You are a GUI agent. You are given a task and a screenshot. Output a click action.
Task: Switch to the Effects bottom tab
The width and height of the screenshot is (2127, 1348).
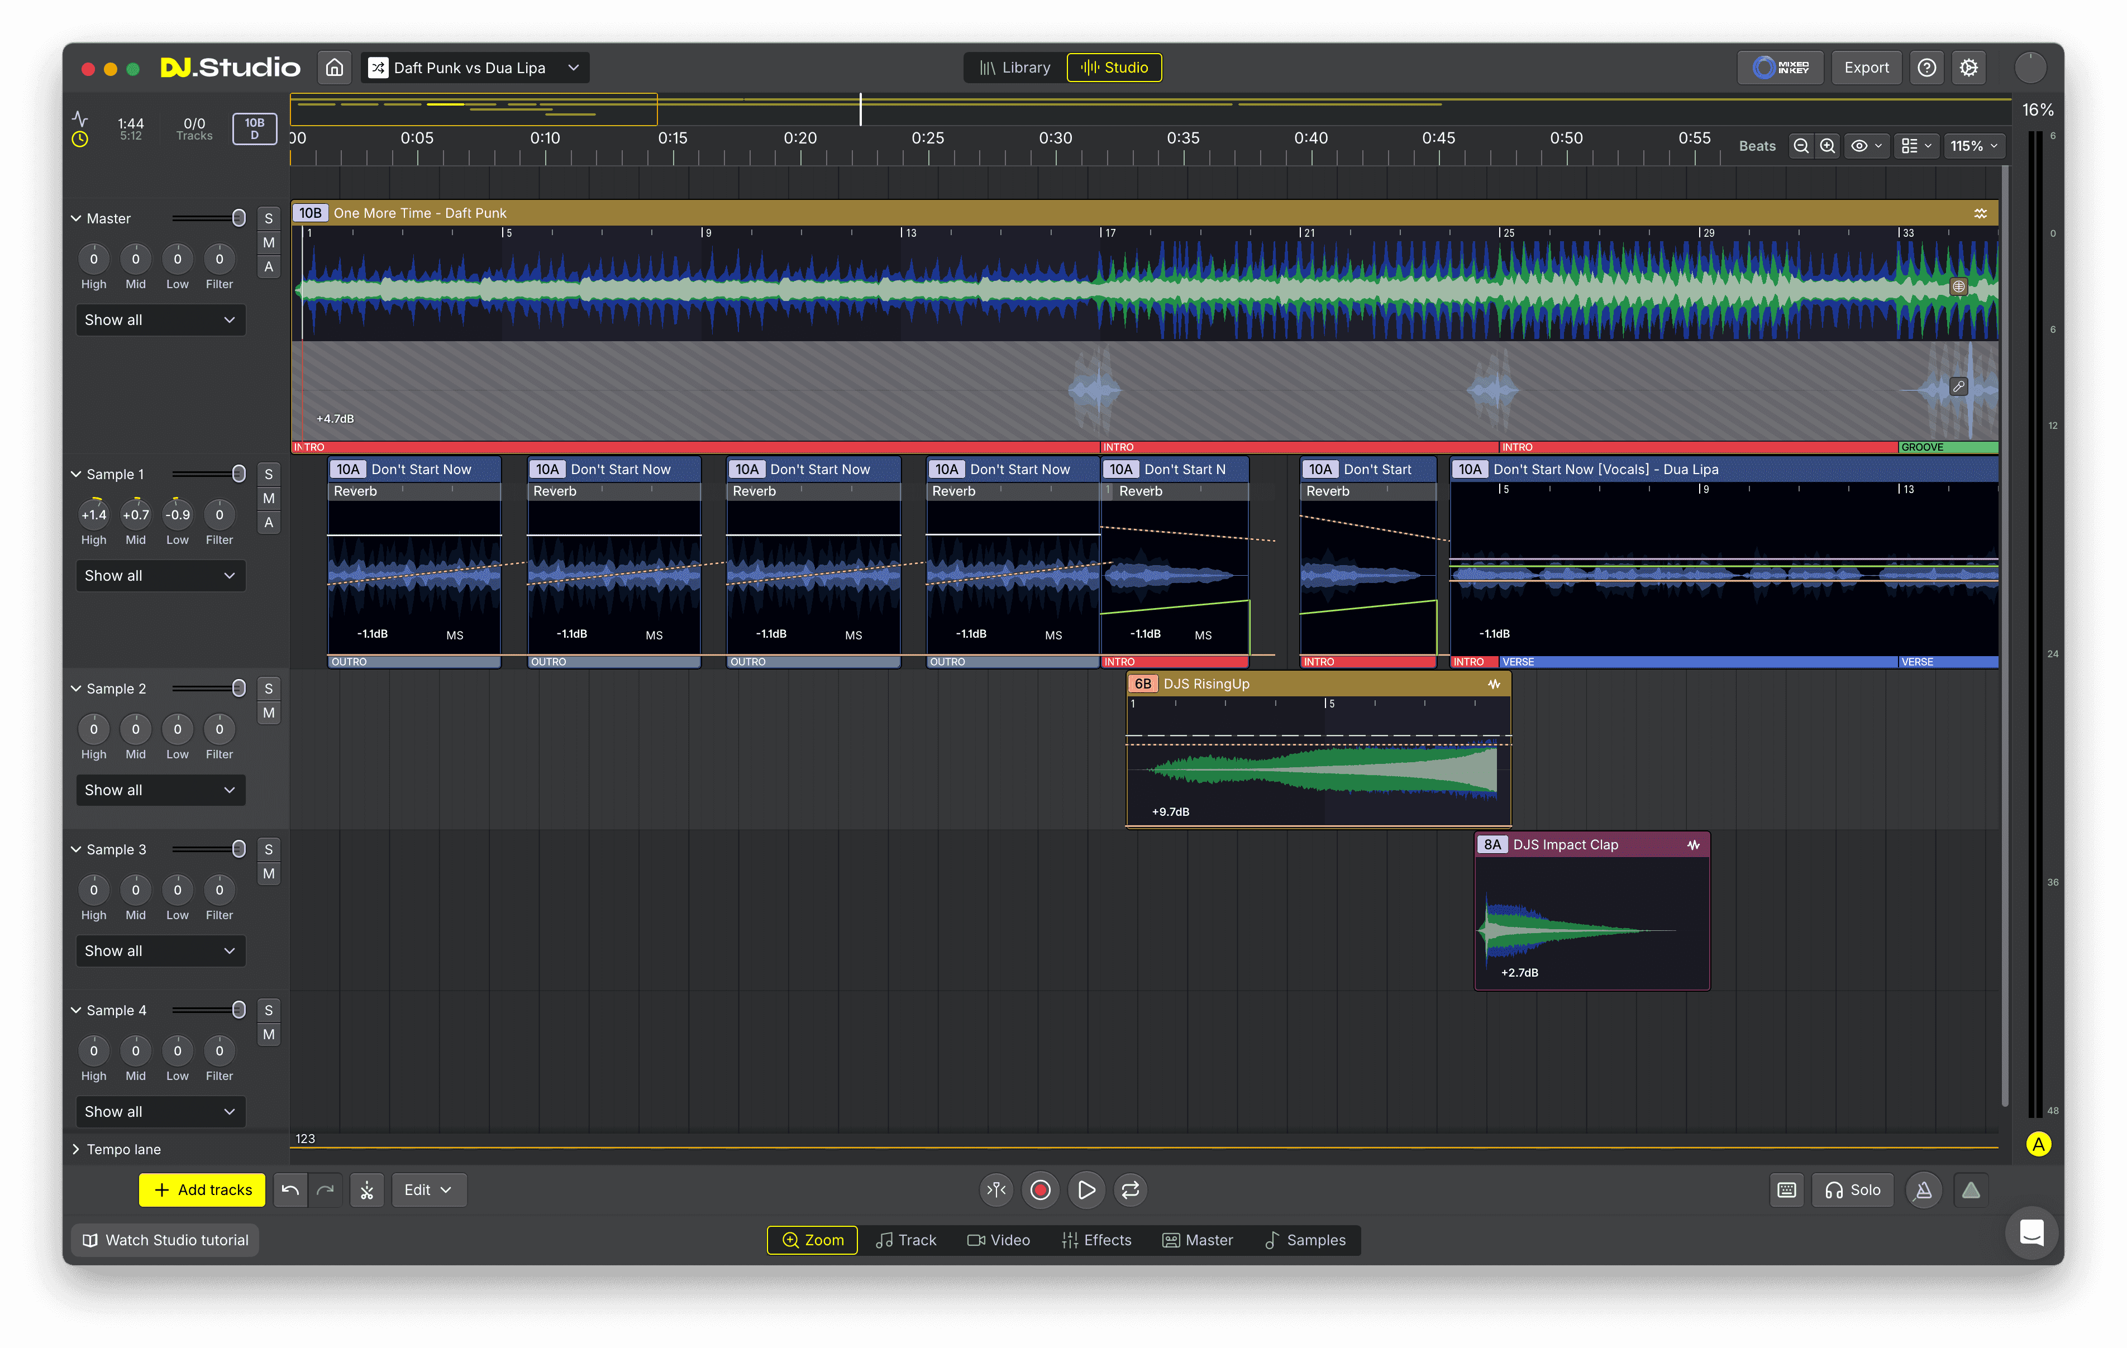click(1096, 1240)
